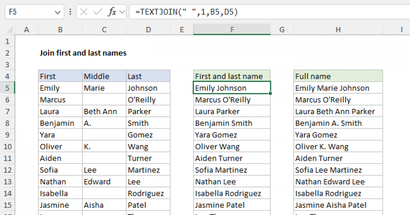410x215 pixels.
Task: Click the row 1 header
Action: tap(8, 41)
